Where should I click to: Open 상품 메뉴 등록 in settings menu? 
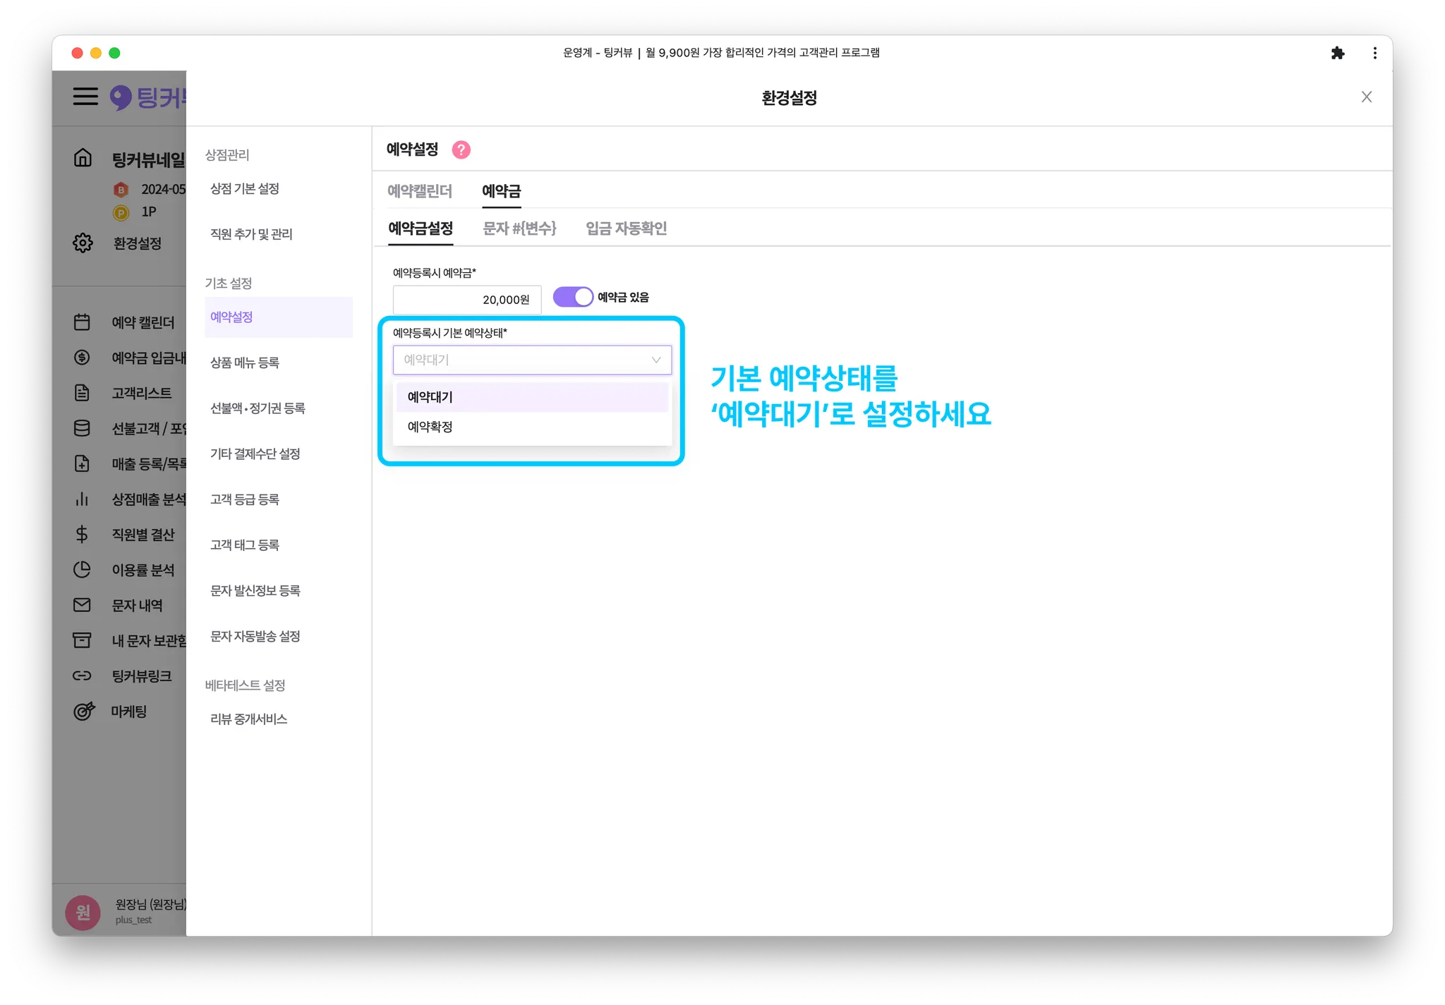245,363
